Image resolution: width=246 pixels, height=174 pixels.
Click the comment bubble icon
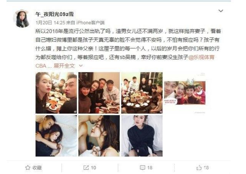tap(143, 168)
